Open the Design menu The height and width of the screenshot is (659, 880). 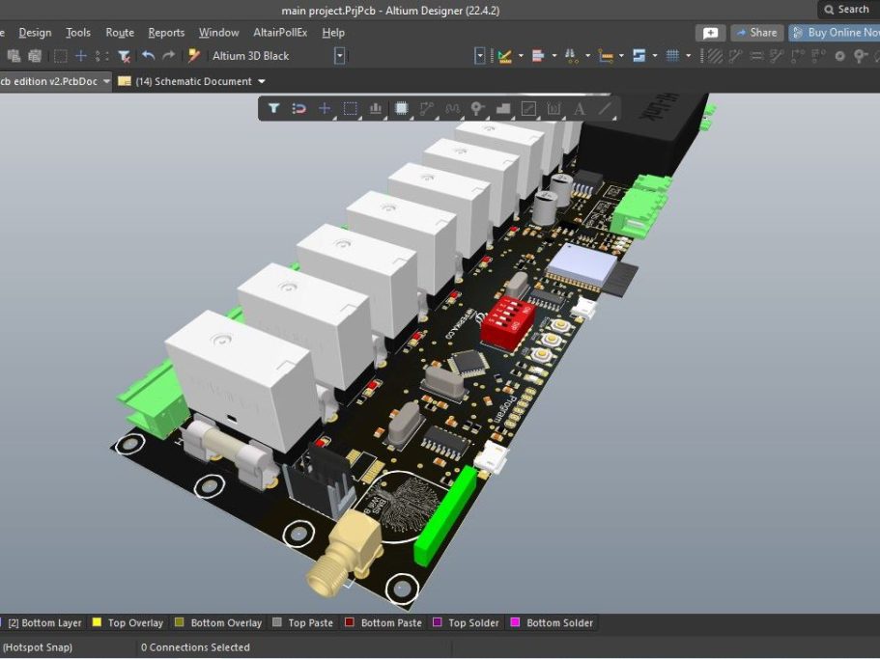click(x=35, y=33)
